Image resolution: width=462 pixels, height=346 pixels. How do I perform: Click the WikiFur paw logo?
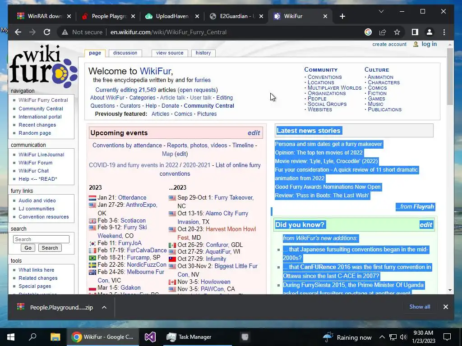pos(44,66)
